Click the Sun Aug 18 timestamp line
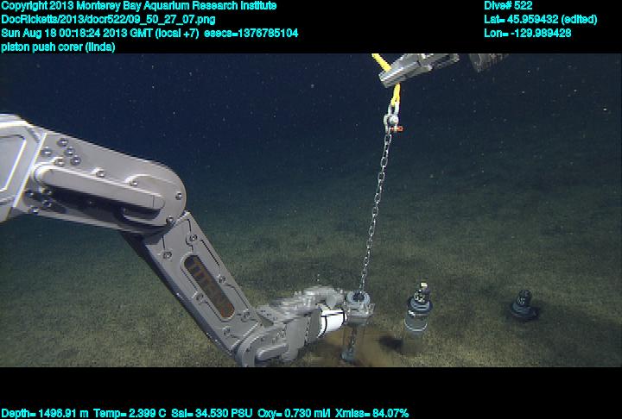 149,33
